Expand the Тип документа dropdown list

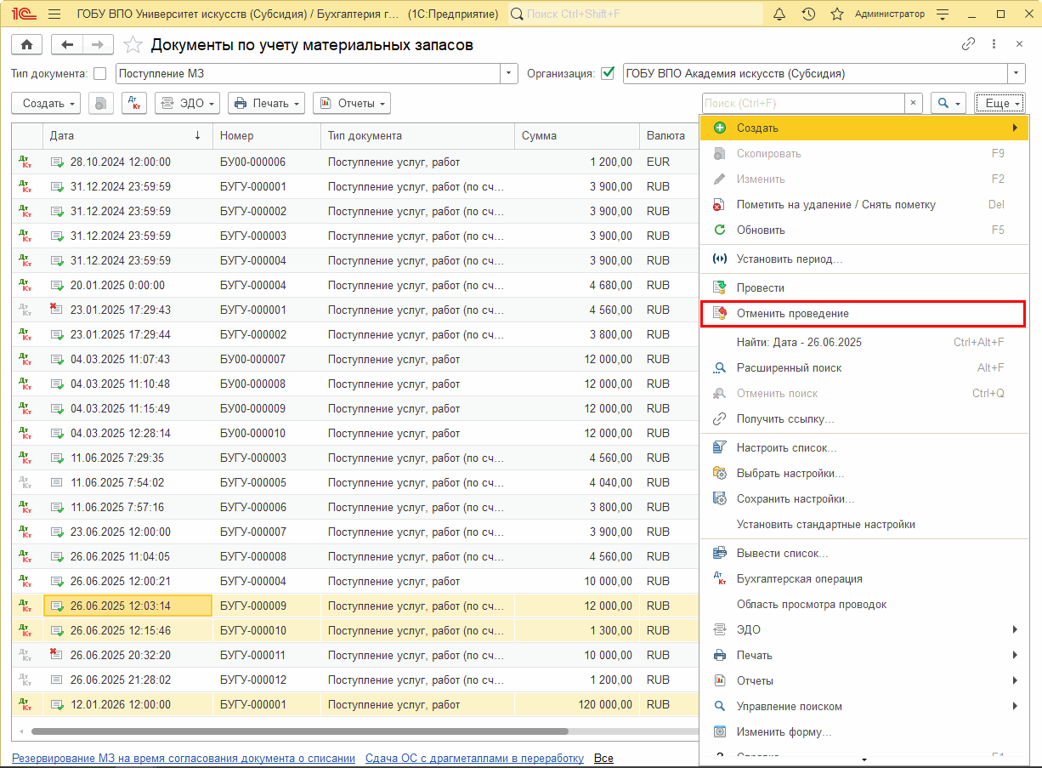[509, 74]
